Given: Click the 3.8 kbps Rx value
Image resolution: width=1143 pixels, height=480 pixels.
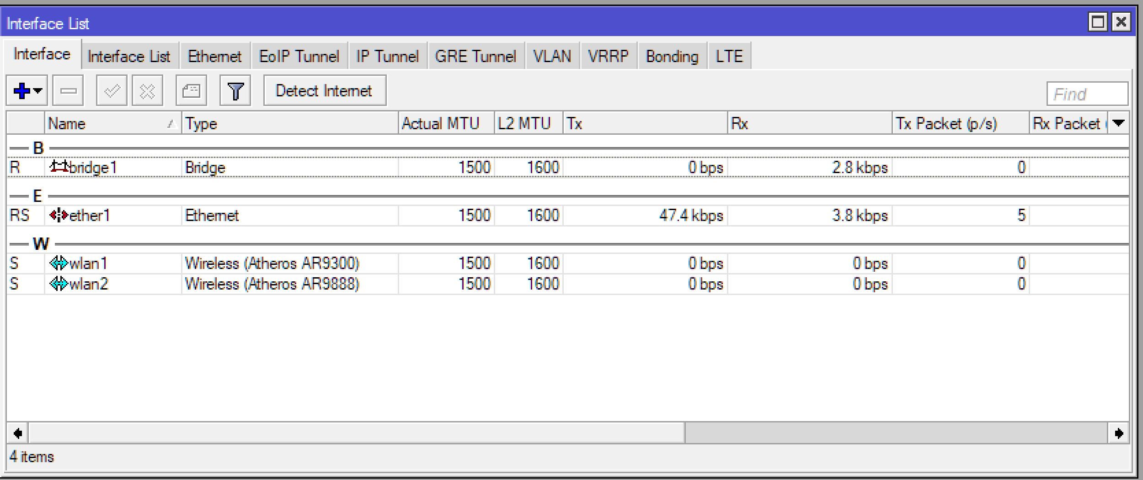Looking at the screenshot, I should click(x=860, y=215).
